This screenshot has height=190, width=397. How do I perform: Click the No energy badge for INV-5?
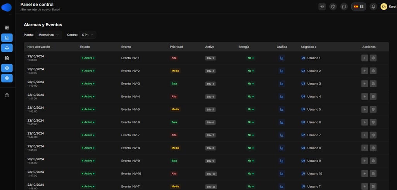point(251,110)
